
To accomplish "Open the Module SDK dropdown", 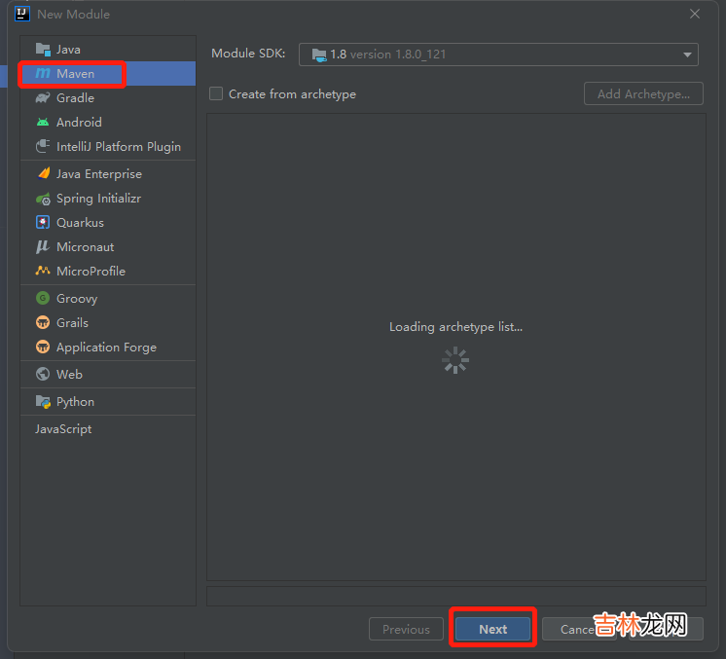I will (496, 55).
